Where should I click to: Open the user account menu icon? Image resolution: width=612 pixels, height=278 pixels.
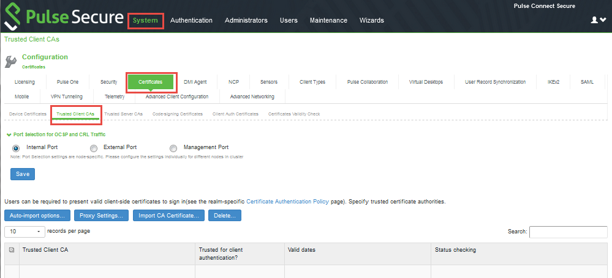597,20
